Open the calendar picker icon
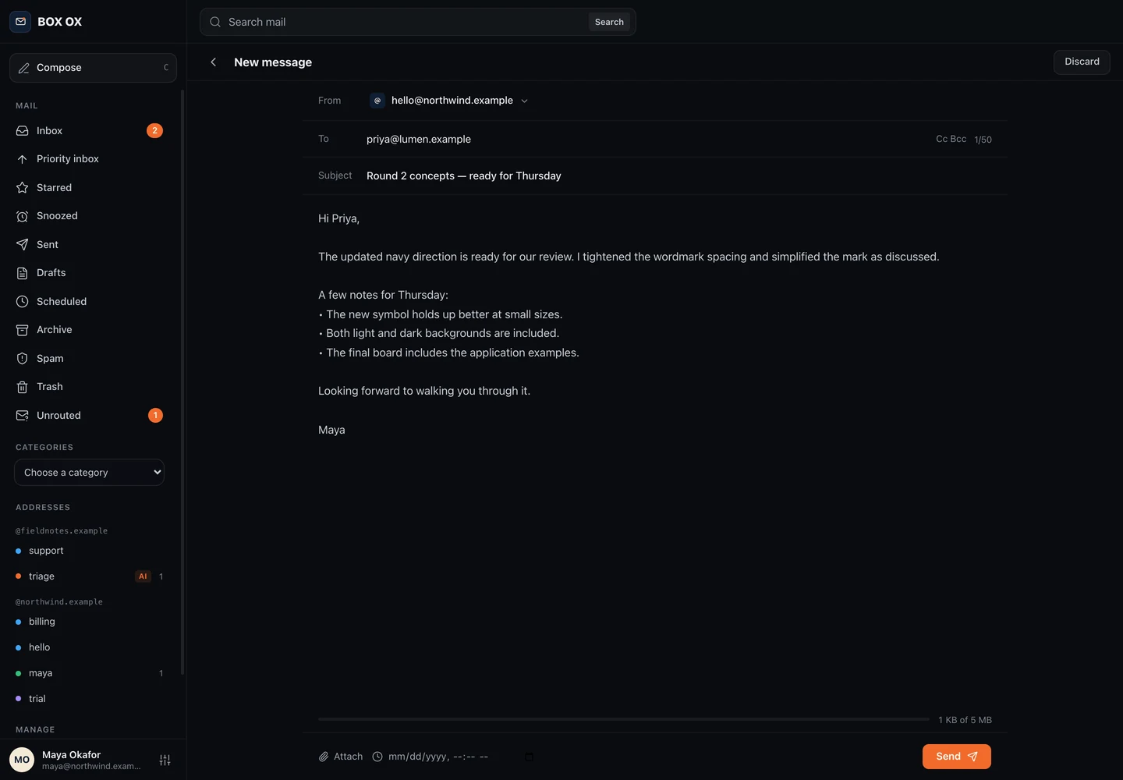Viewport: 1123px width, 780px height. (530, 757)
